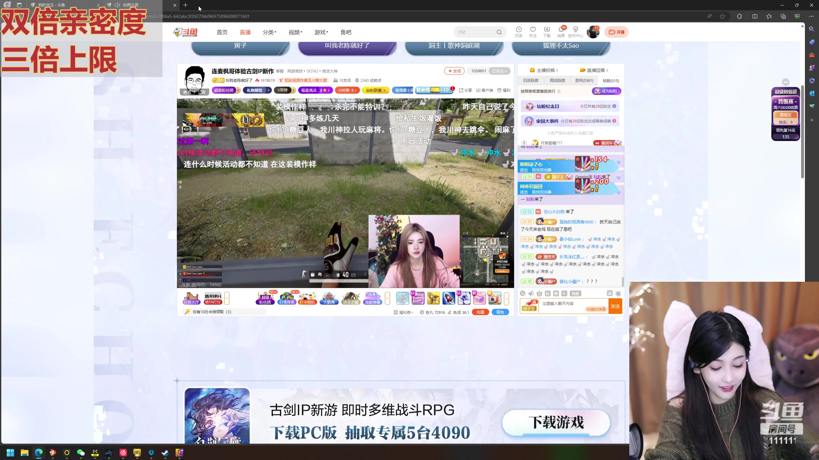This screenshot has width=819, height=460.
Task: Open the emoji picker in the chat box
Action: pyautogui.click(x=522, y=294)
